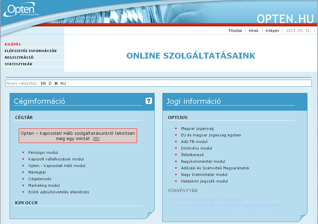Open Ítéletkereső
The image size is (318, 224).
click(192, 155)
